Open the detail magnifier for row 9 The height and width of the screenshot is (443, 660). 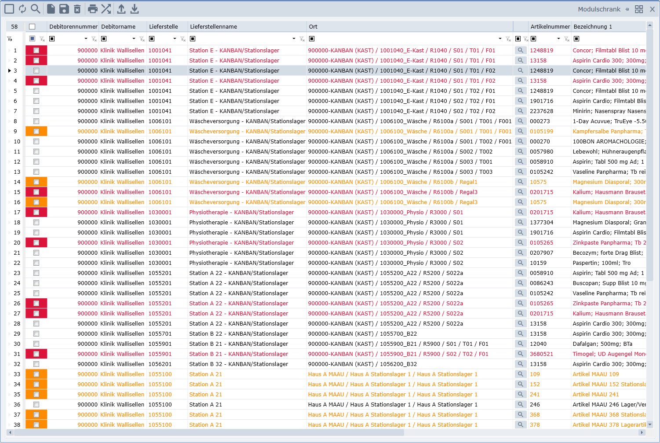pos(520,131)
